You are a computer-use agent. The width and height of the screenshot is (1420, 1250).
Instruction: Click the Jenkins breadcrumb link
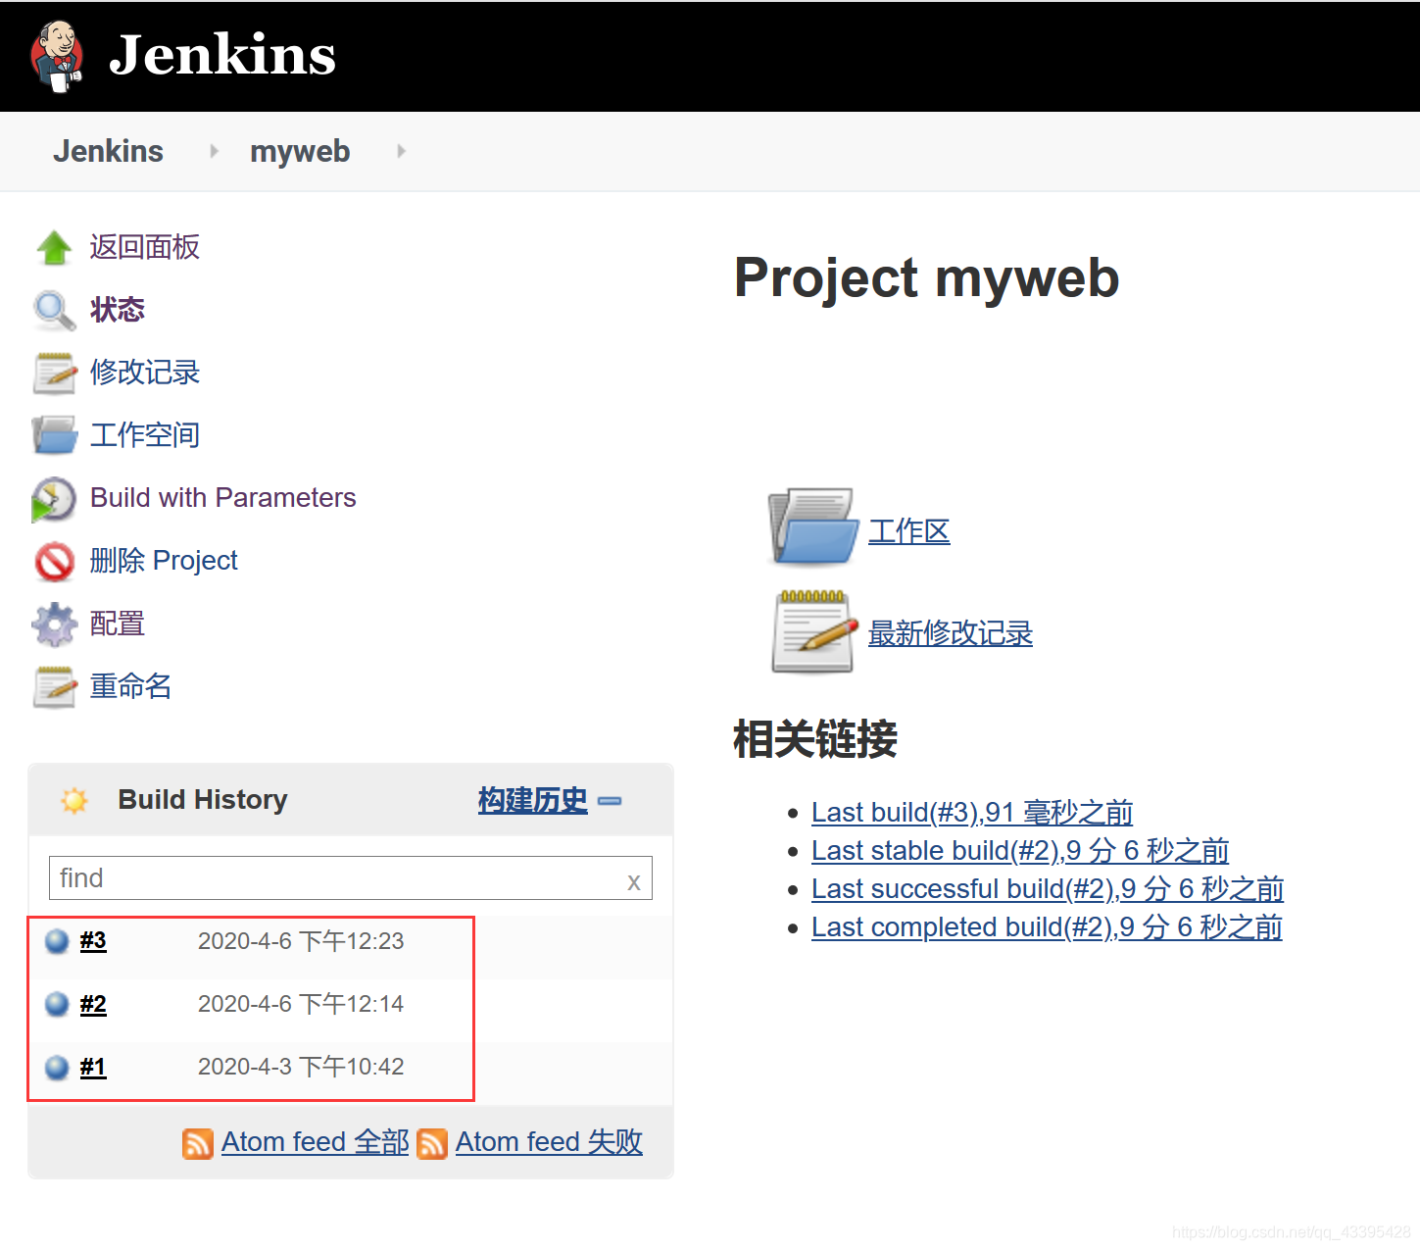click(x=109, y=151)
